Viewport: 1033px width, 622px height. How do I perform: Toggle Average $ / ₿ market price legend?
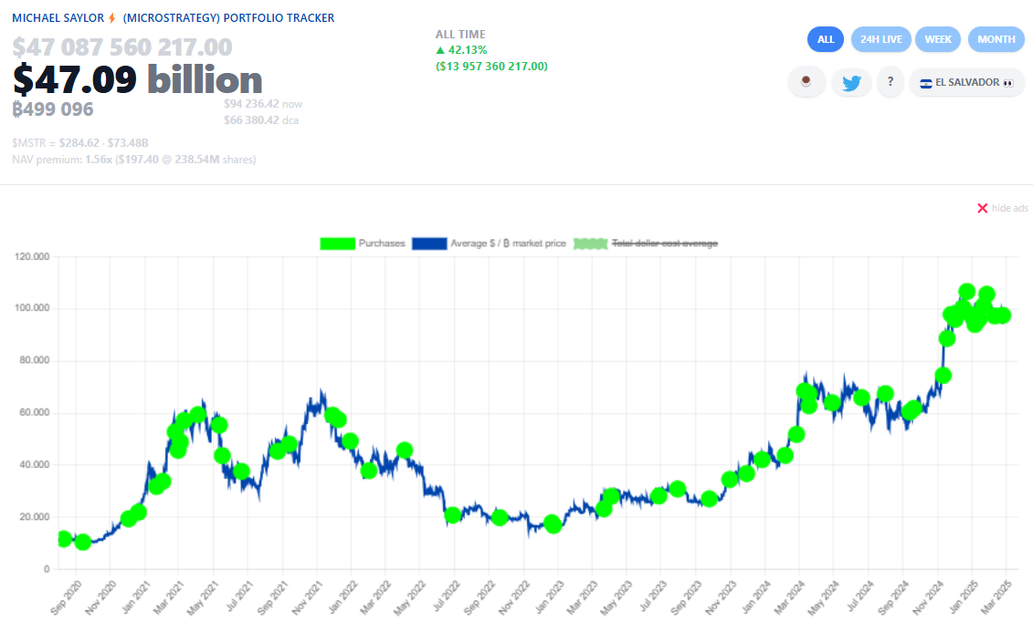point(489,244)
